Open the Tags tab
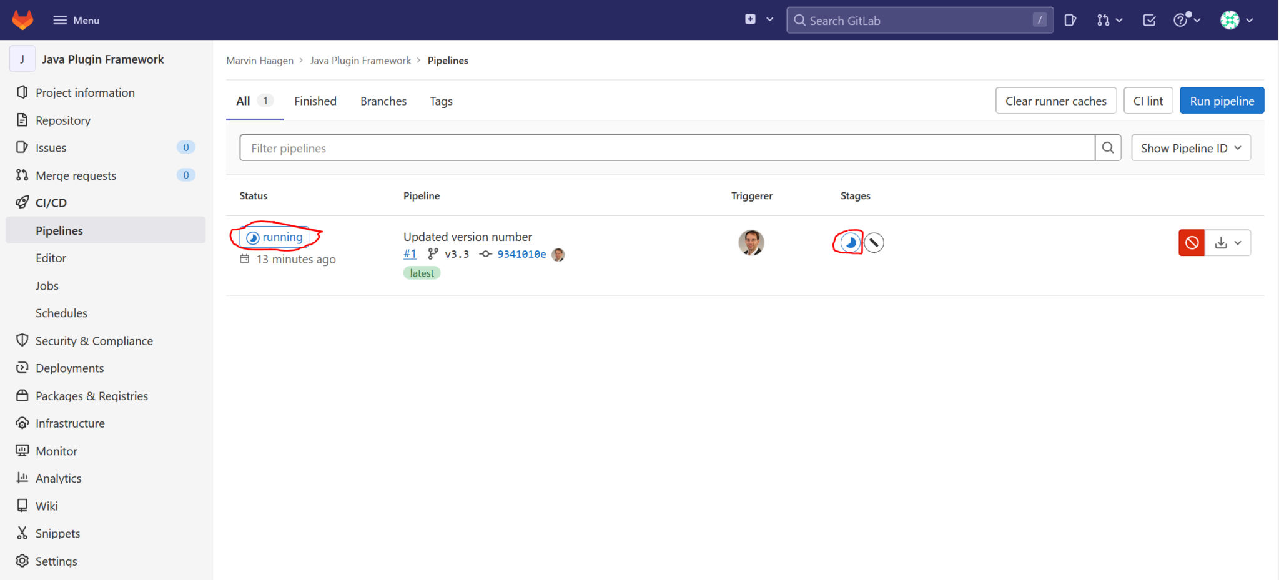 (441, 101)
